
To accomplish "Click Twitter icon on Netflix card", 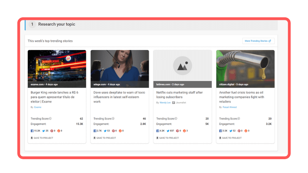I will [168, 131].
